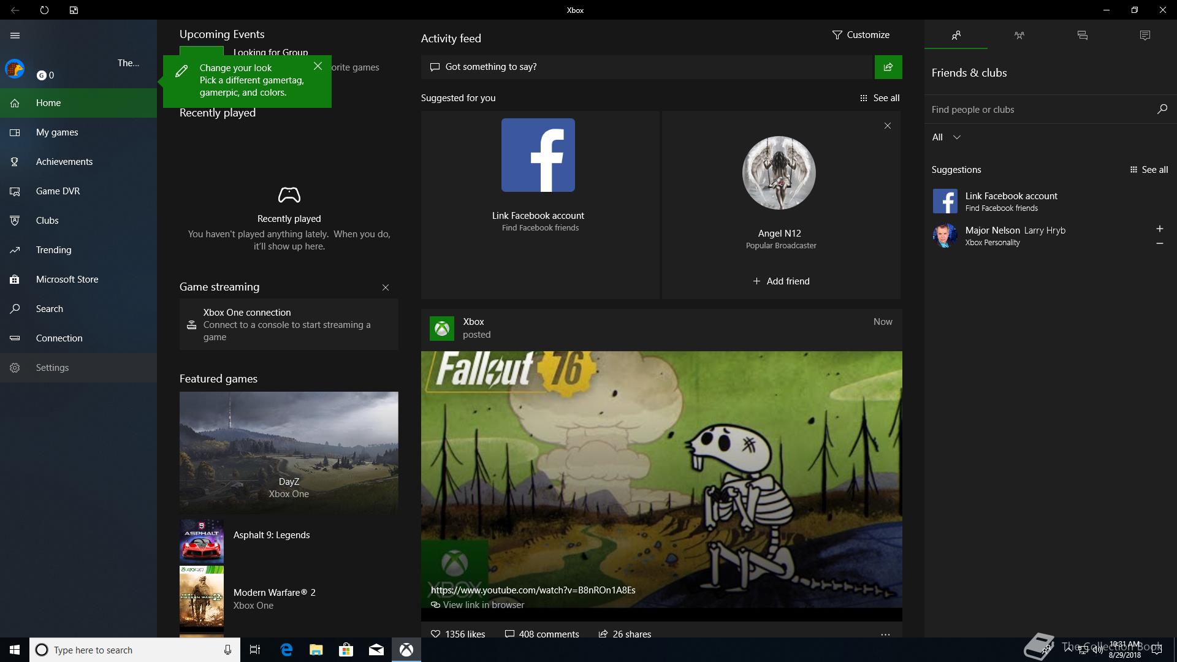
Task: Dismiss the Change your look tip
Action: point(318,66)
